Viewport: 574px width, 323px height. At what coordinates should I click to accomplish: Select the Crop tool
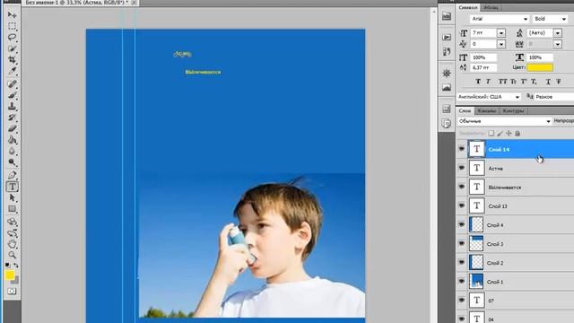(12, 59)
